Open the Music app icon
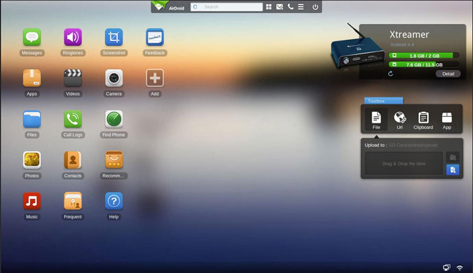This screenshot has width=473, height=273. click(32, 201)
